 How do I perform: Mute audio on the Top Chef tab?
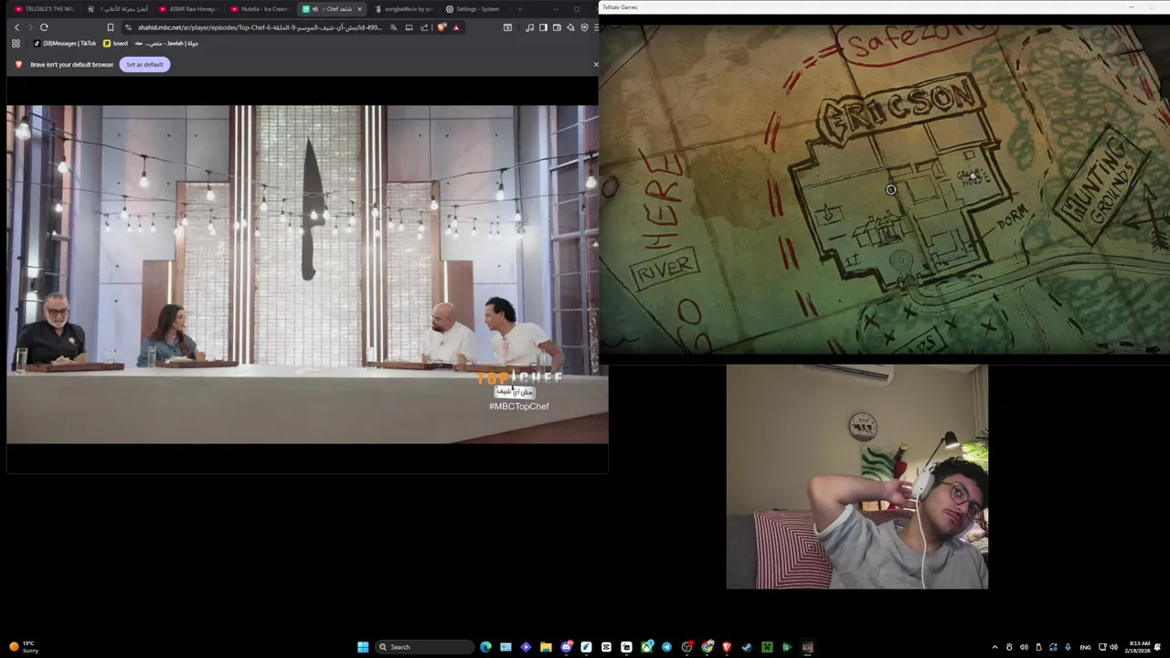(x=315, y=9)
